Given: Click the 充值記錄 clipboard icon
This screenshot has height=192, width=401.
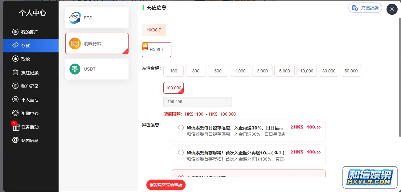Looking at the screenshot, I should click(355, 8).
